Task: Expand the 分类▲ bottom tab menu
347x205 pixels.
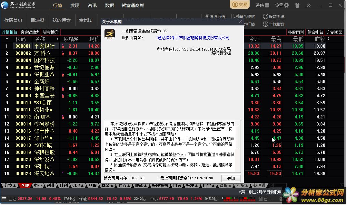Action: [10, 185]
